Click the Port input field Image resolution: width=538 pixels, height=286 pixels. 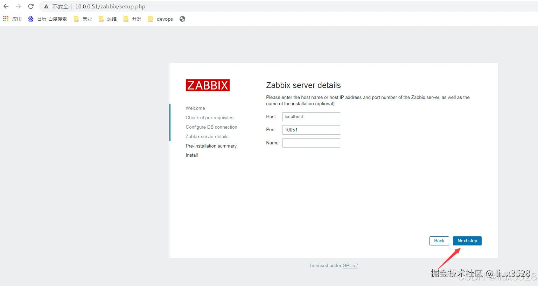click(311, 130)
